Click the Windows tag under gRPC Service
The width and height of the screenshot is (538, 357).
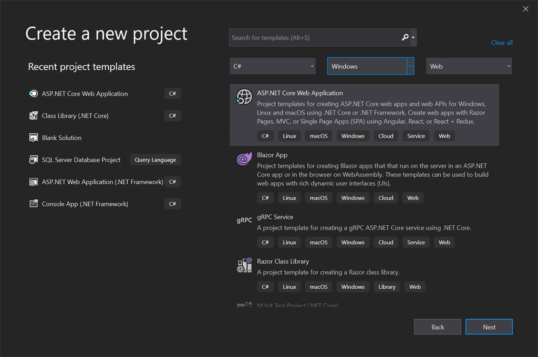tap(353, 242)
